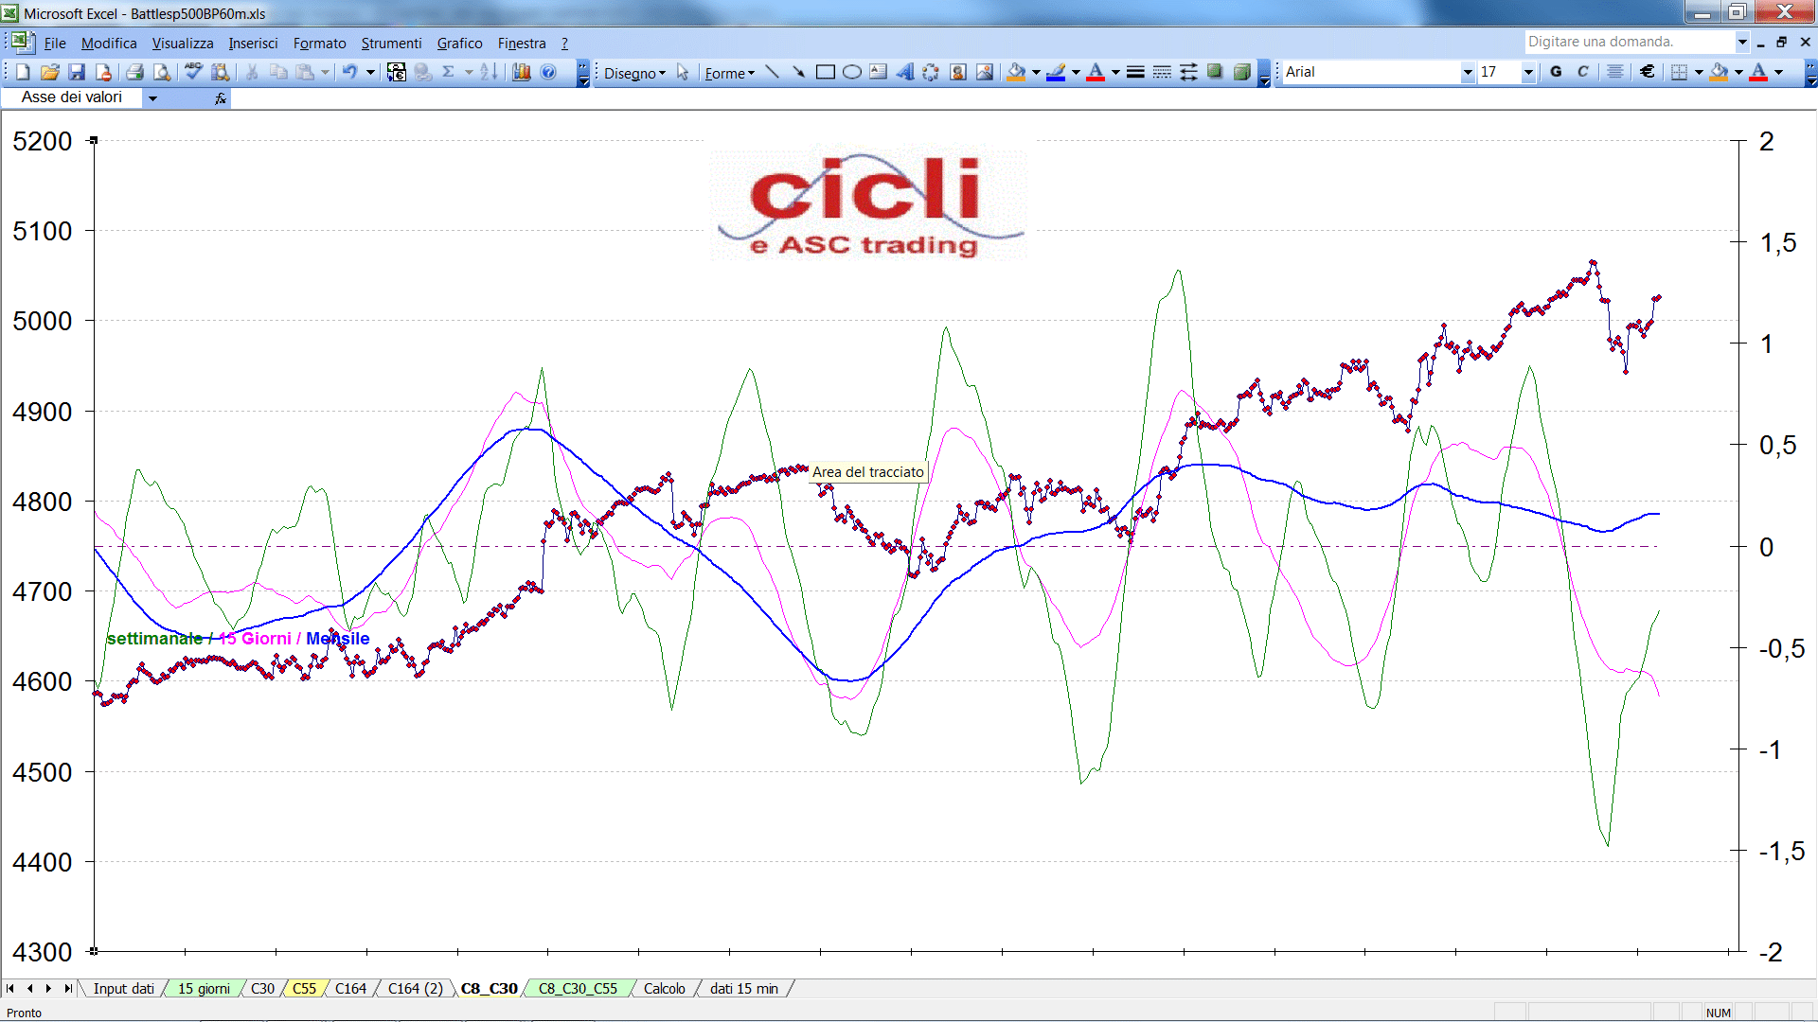The image size is (1818, 1022).
Task: Click the drawing fill color orange swatch
Action: 1016,72
